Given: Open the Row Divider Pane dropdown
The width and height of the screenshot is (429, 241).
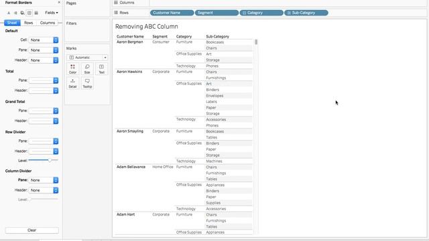Looking at the screenshot, I should [x=44, y=141].
